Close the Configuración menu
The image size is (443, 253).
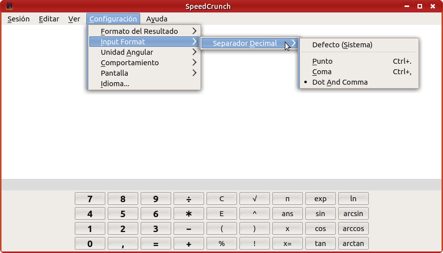[113, 19]
